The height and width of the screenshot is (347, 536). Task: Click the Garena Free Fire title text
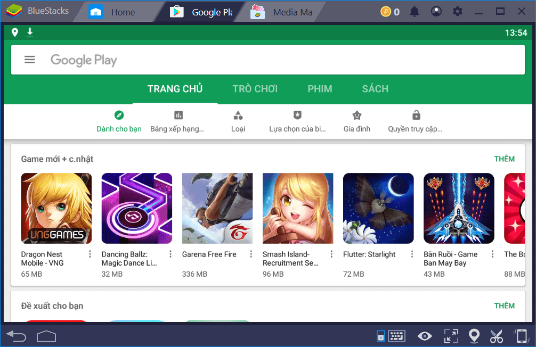pos(209,254)
